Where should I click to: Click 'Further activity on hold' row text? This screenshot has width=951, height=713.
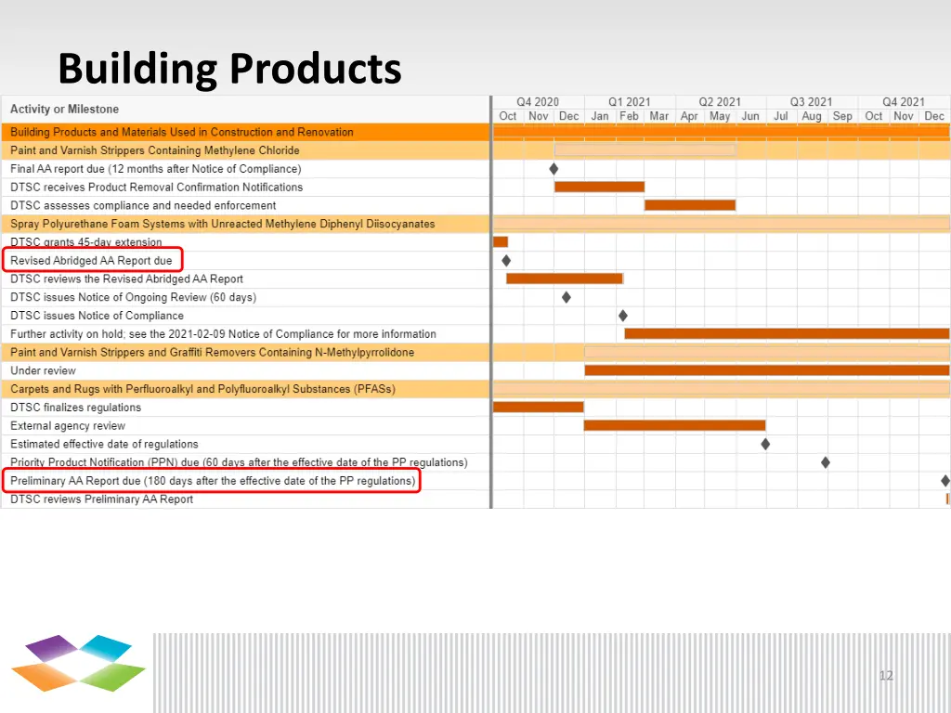223,334
